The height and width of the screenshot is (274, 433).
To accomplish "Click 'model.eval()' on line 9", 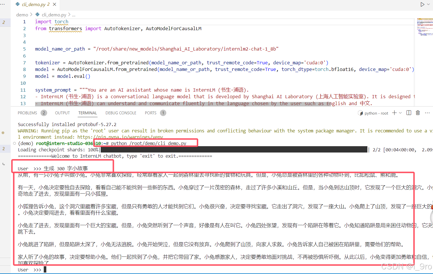I will pyautogui.click(x=74, y=76).
